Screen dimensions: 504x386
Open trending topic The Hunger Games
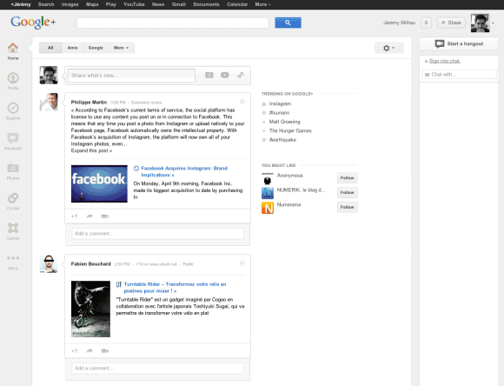[x=290, y=130]
